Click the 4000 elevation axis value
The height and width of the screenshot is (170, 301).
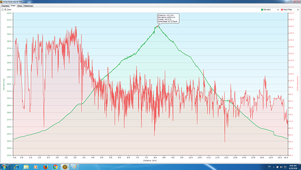coord(9,27)
